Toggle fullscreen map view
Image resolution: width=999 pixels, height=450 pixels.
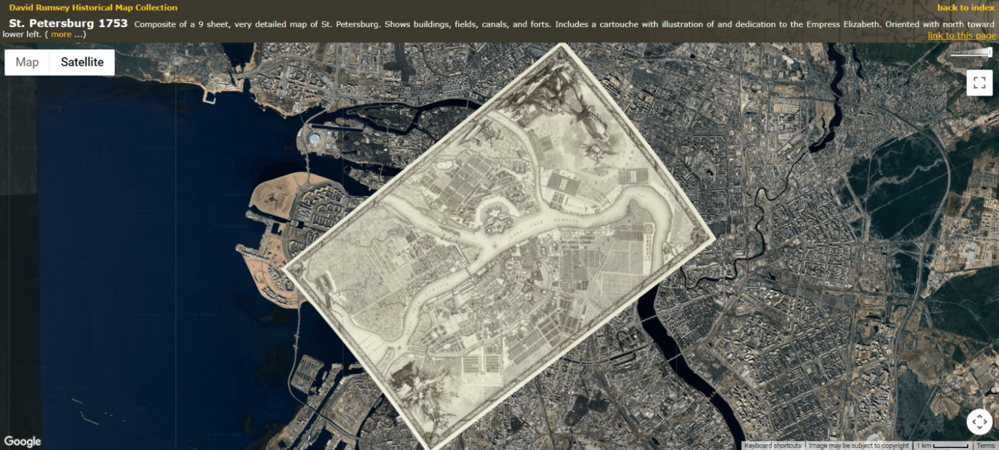point(979,83)
